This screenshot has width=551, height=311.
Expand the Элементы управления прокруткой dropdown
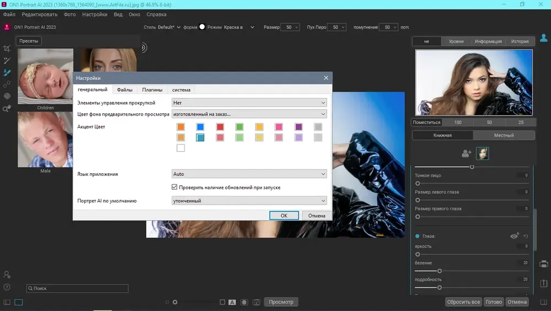pos(249,102)
